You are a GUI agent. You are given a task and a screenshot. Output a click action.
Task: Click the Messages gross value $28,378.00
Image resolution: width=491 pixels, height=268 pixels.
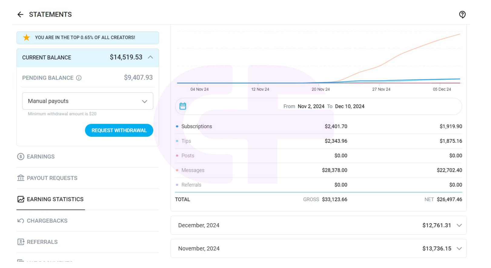(x=334, y=170)
